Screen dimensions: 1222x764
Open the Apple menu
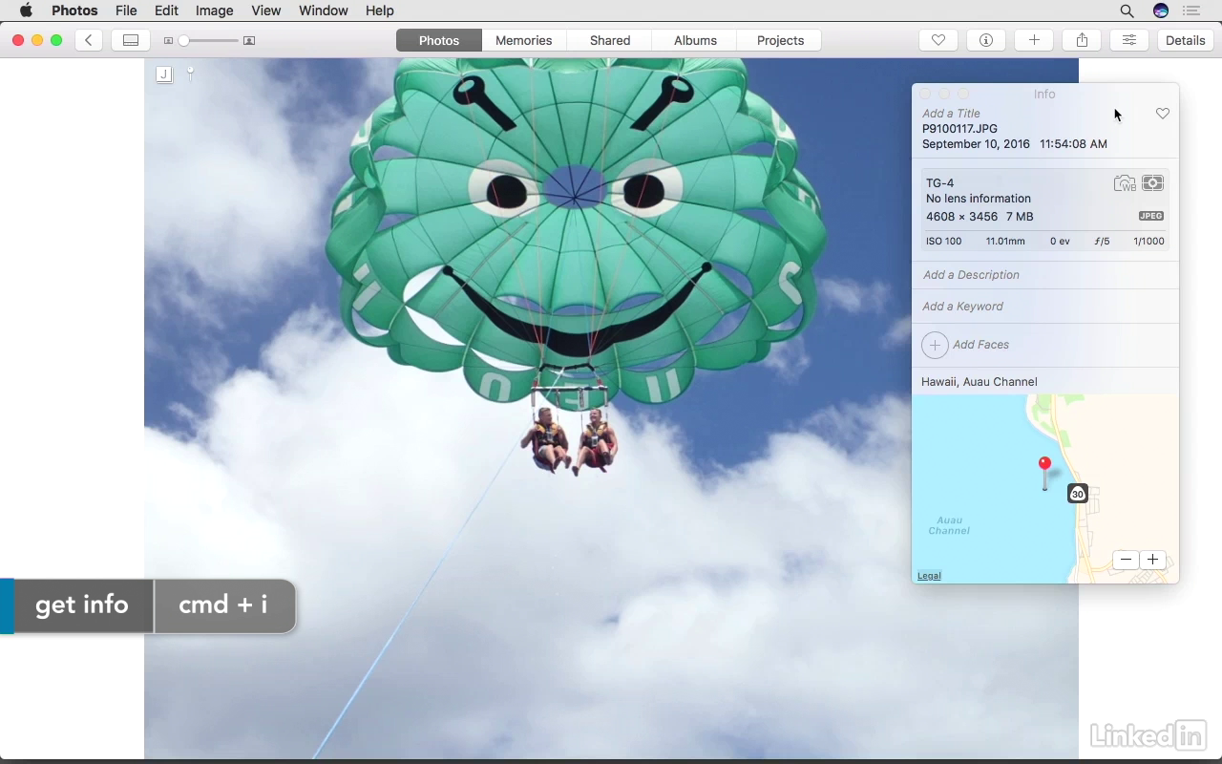pyautogui.click(x=26, y=11)
